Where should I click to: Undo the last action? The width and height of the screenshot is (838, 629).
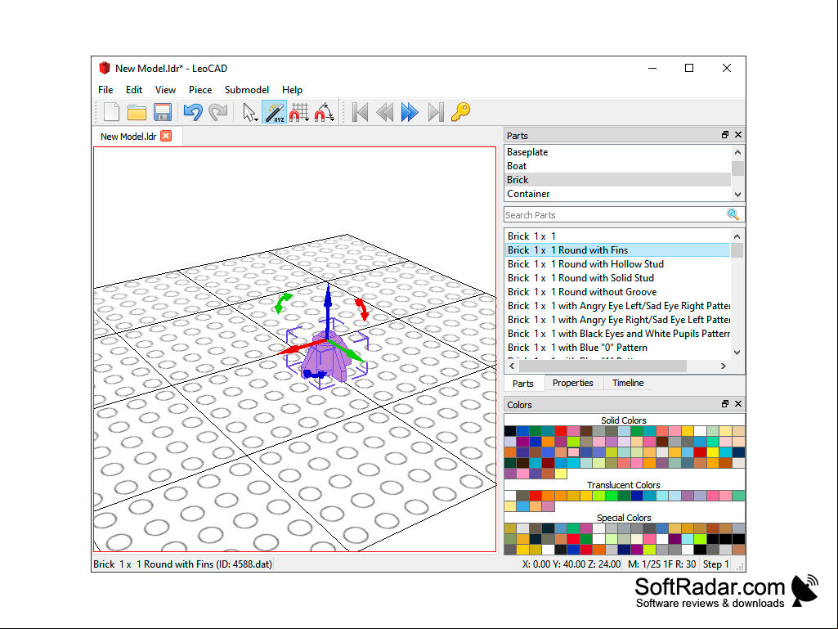point(193,112)
